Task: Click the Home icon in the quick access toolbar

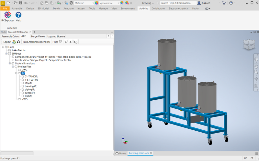Action: [42, 3]
